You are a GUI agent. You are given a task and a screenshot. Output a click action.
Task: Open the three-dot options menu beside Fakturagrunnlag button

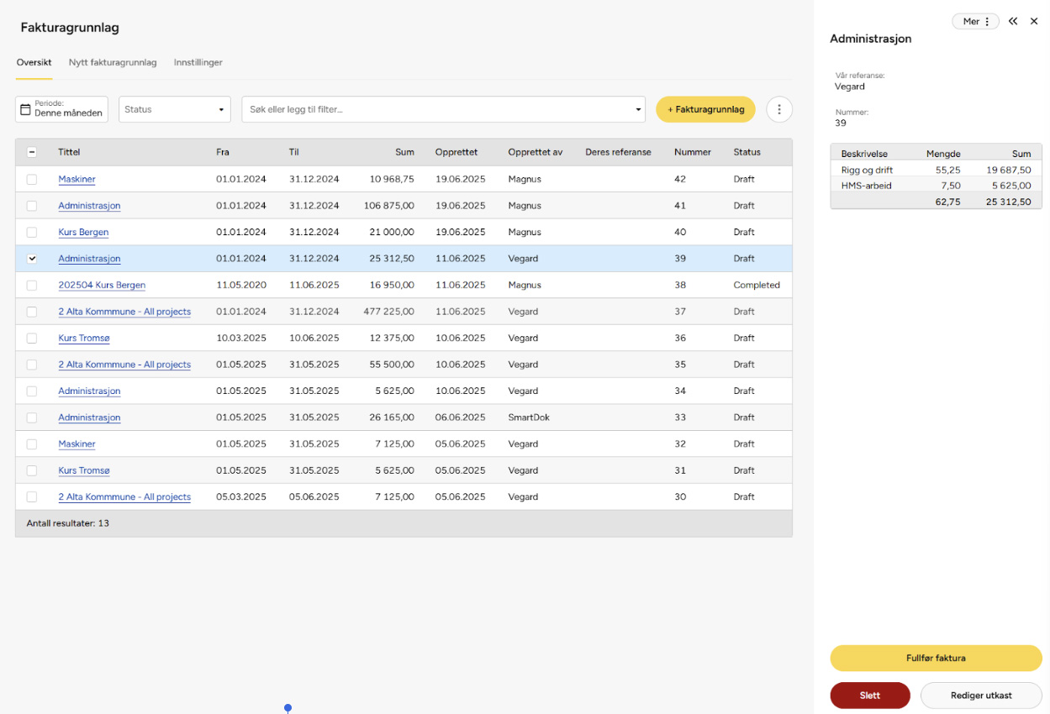tap(779, 109)
